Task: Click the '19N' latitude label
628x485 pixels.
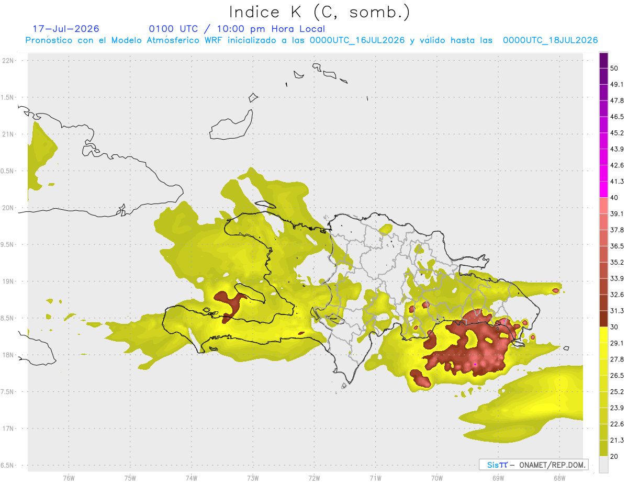Action: [x=8, y=281]
